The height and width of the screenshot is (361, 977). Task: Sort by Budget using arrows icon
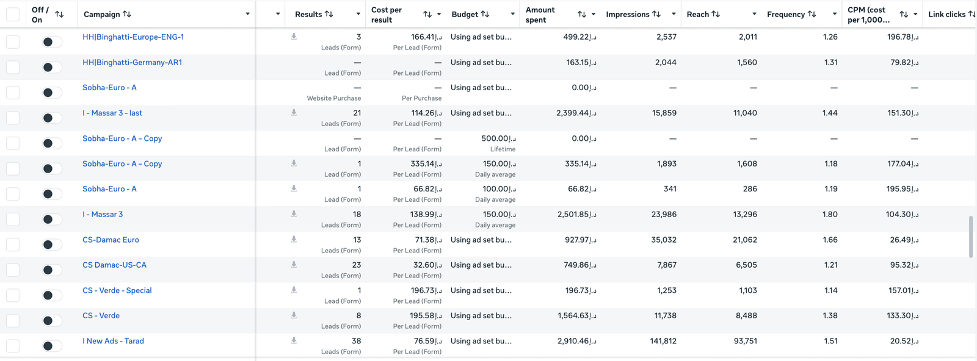coord(485,14)
